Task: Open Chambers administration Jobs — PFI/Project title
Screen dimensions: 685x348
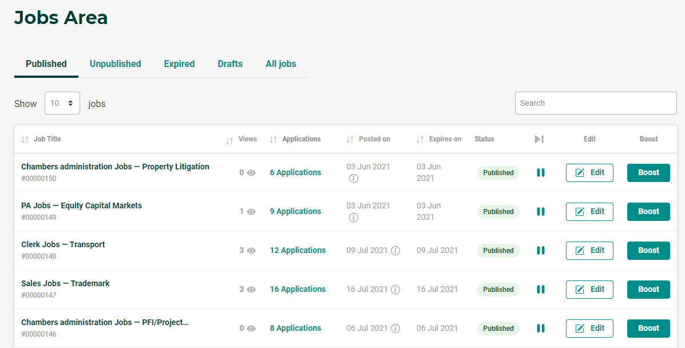Action: click(x=105, y=322)
